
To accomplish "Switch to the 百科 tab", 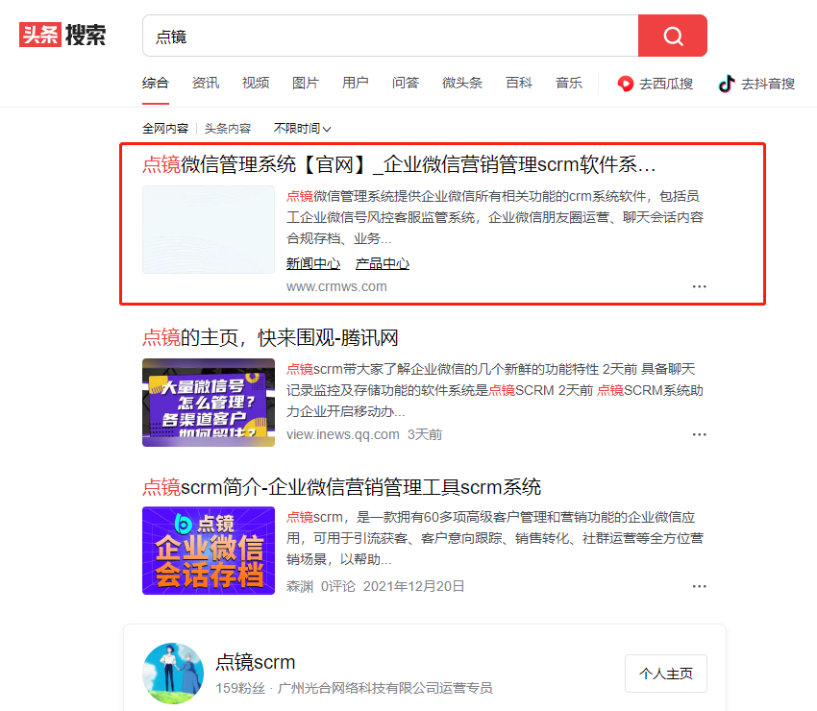I will (x=519, y=83).
